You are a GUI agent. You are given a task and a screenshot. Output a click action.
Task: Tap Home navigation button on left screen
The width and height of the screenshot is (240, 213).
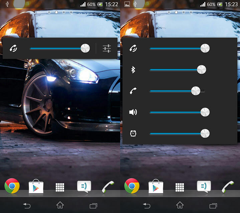60,205
